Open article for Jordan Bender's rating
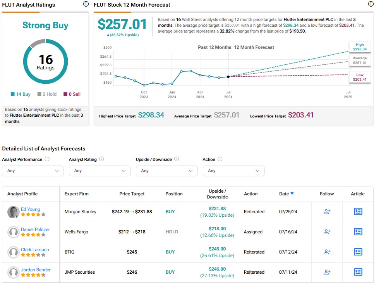Screen dimensions: 374x283 click(x=358, y=272)
